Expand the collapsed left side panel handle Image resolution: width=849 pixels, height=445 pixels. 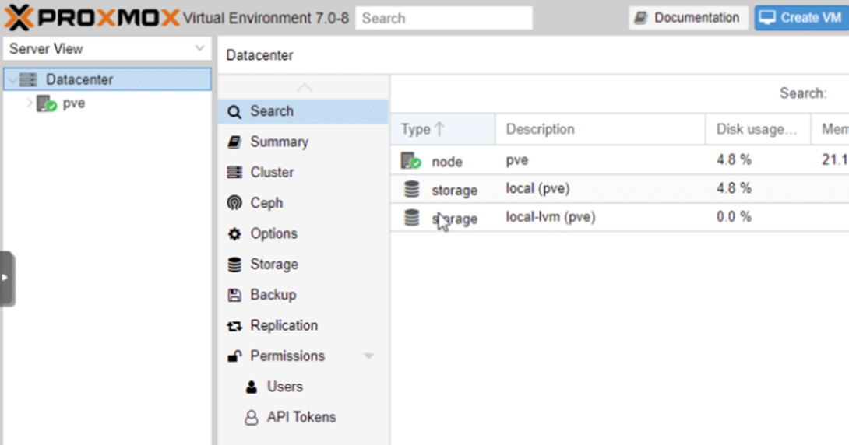click(7, 278)
